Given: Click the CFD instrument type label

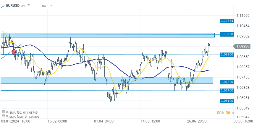Looking at the screenshot, I should tap(23, 6).
